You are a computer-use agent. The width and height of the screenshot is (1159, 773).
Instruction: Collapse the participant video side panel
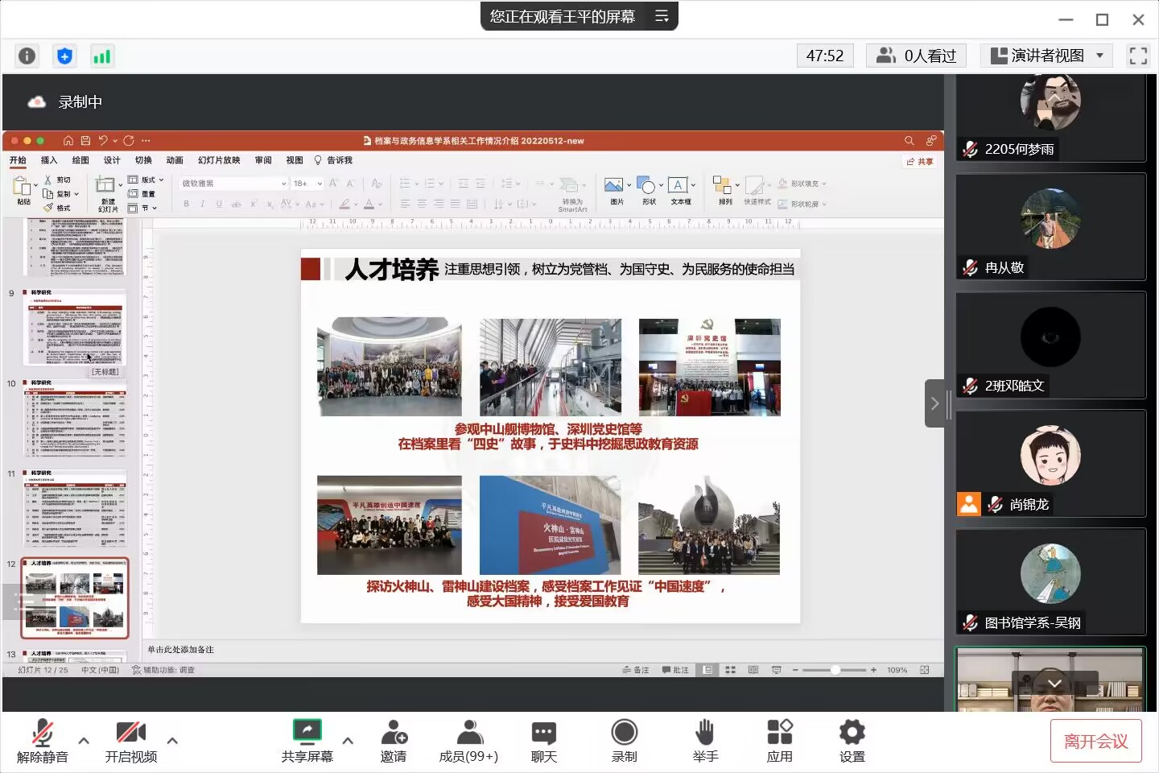(x=934, y=403)
